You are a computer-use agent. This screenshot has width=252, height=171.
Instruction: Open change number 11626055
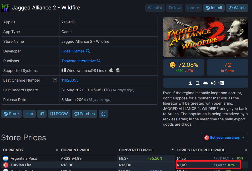click(x=70, y=80)
